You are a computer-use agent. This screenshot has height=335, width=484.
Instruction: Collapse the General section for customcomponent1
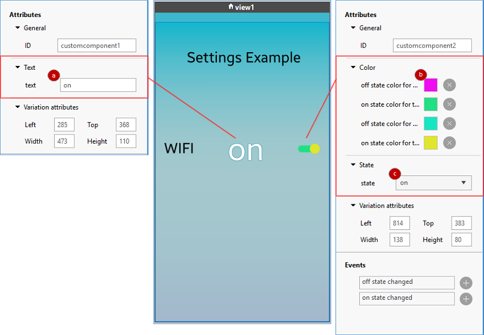click(17, 28)
